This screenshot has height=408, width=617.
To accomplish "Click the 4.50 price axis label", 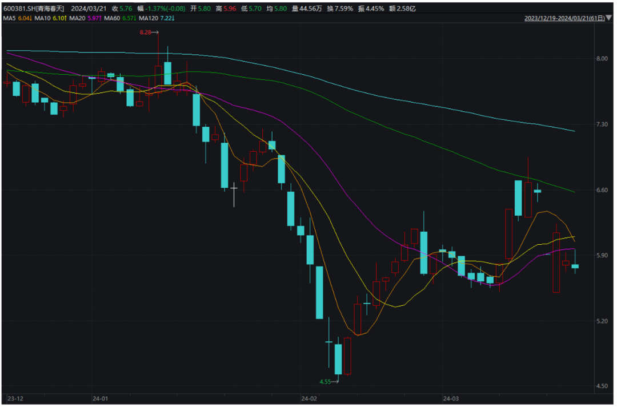I will (602, 386).
